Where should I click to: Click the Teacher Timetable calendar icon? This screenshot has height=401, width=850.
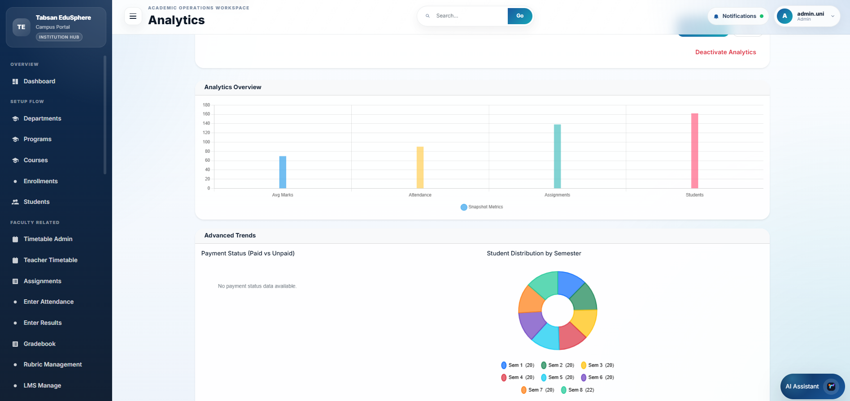coord(15,260)
